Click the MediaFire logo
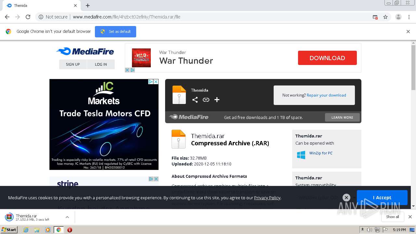416x234 pixels. (85, 51)
